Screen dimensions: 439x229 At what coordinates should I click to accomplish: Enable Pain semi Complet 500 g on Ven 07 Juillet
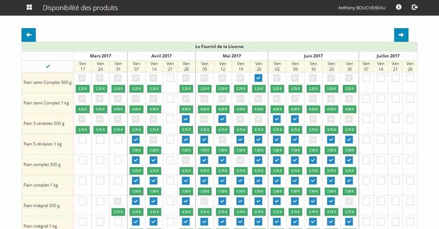(x=366, y=78)
